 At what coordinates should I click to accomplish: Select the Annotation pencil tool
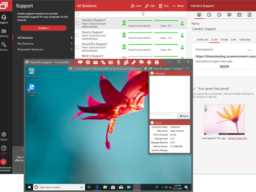pyautogui.click(x=134, y=62)
